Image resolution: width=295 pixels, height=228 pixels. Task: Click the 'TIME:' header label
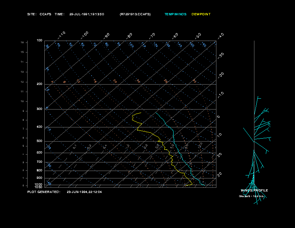click(60, 14)
